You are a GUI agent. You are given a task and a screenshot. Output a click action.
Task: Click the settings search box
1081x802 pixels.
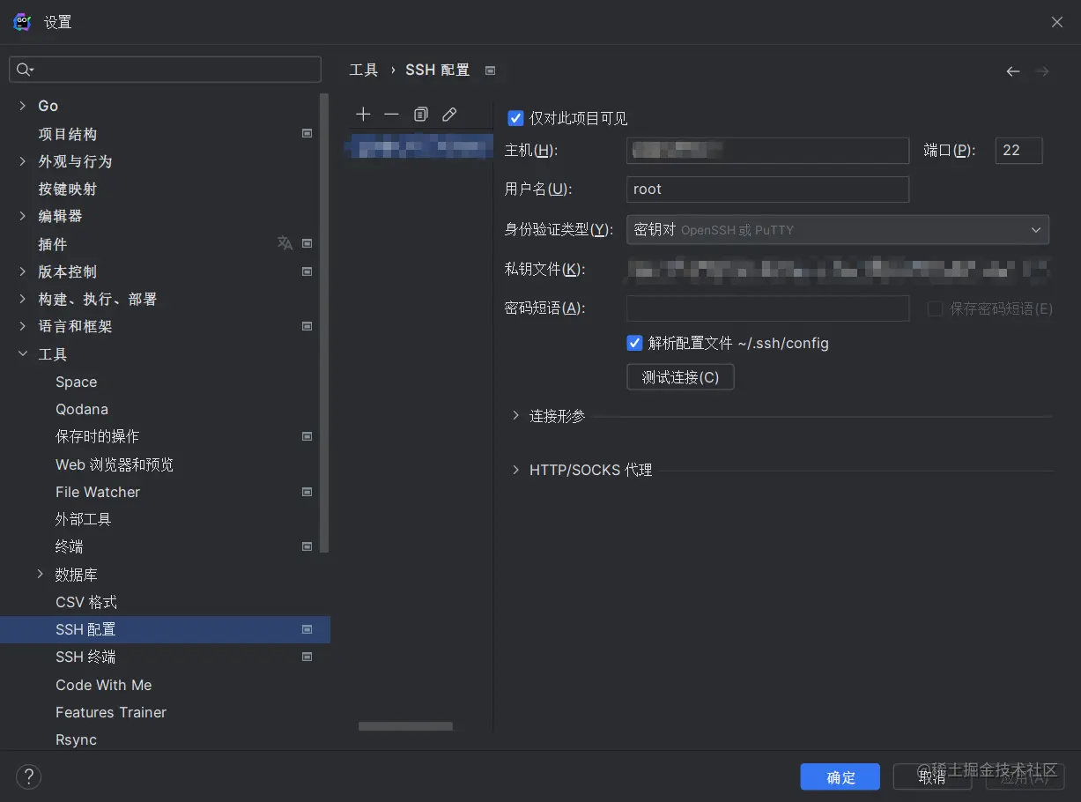[x=165, y=70]
